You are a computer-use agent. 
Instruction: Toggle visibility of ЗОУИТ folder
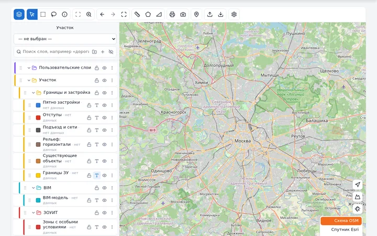pyautogui.click(x=104, y=212)
